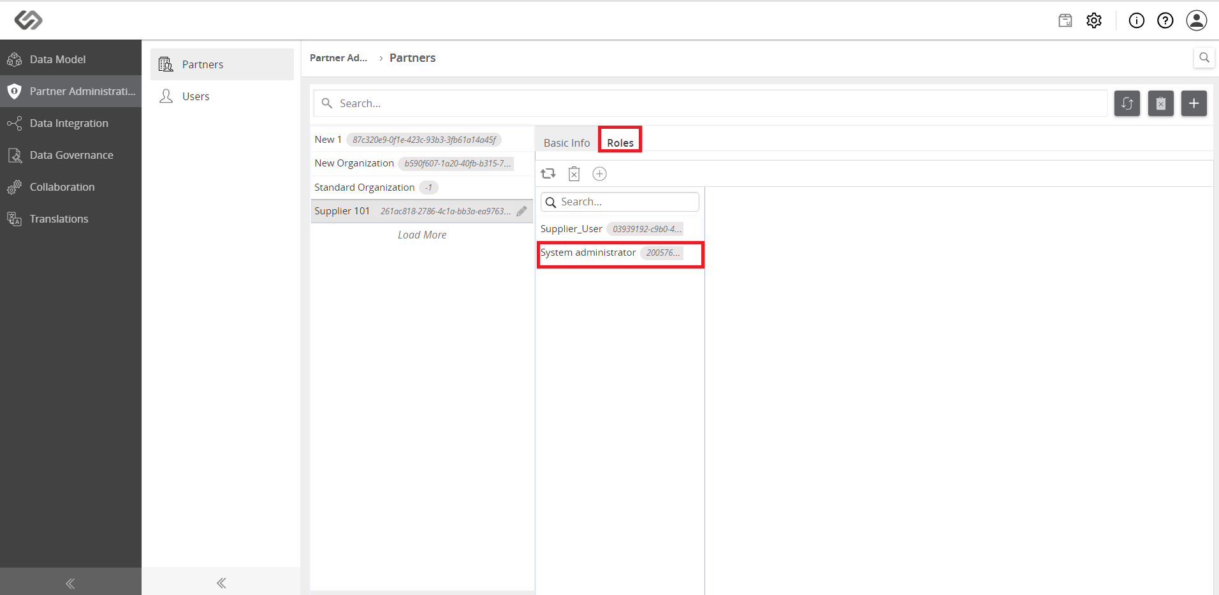1219x595 pixels.
Task: Refresh the roles list
Action: 548,173
